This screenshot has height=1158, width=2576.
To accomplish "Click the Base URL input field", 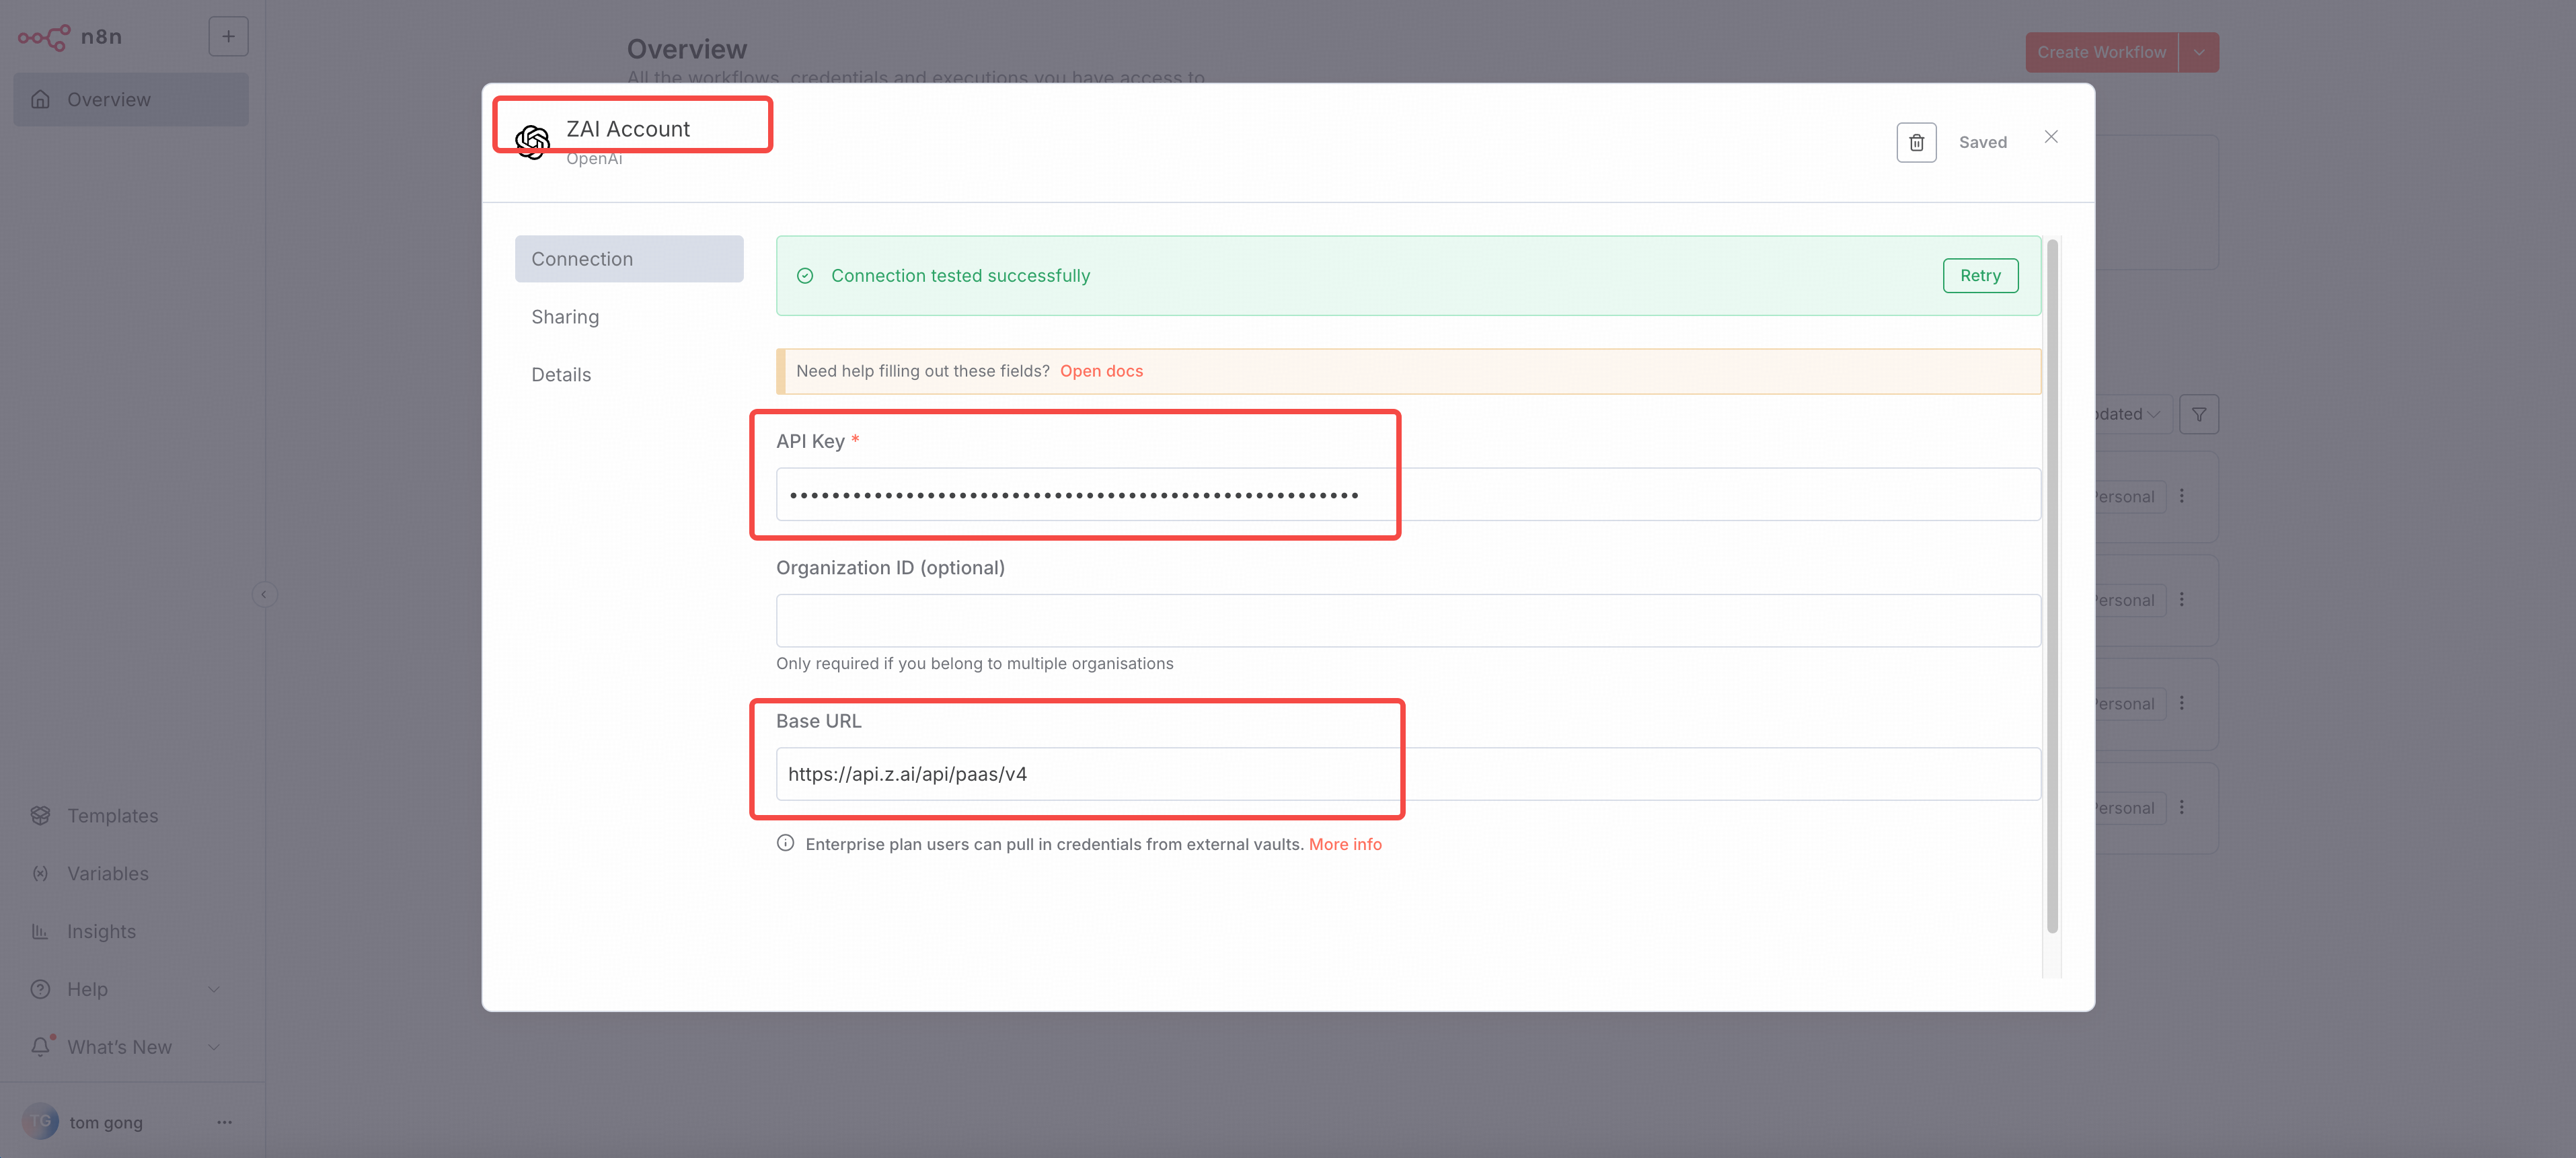I will click(1407, 774).
